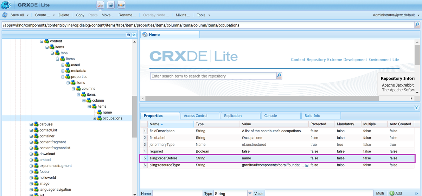The width and height of the screenshot is (422, 196).
Task: Expand the experiencefragment node
Action: 31,166
